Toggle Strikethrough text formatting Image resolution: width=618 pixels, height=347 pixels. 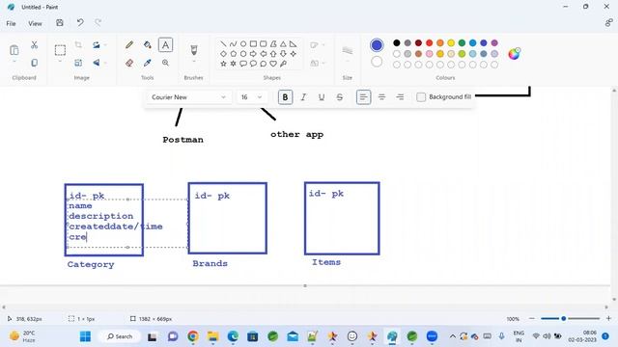click(339, 97)
